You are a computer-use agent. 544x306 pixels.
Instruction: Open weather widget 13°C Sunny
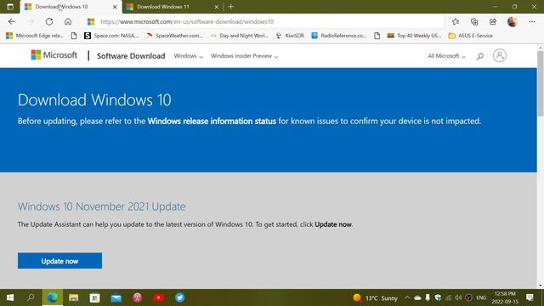coord(376,297)
